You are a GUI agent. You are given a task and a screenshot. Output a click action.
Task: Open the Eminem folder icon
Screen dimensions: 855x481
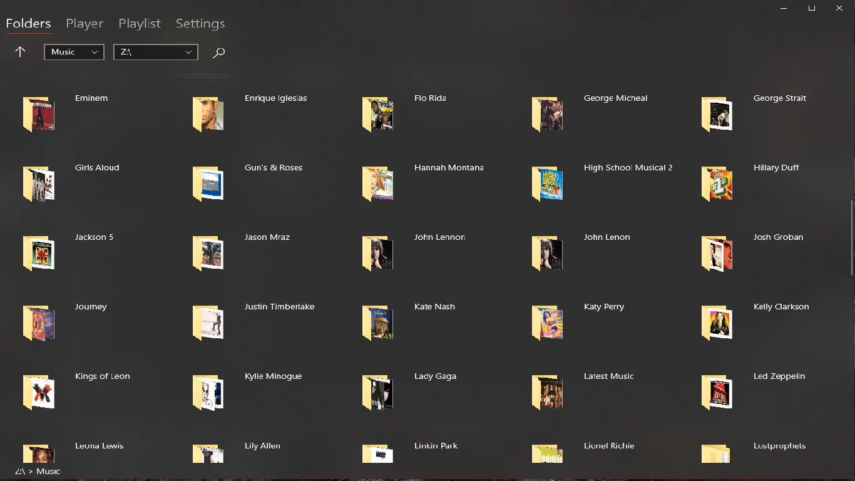(39, 114)
